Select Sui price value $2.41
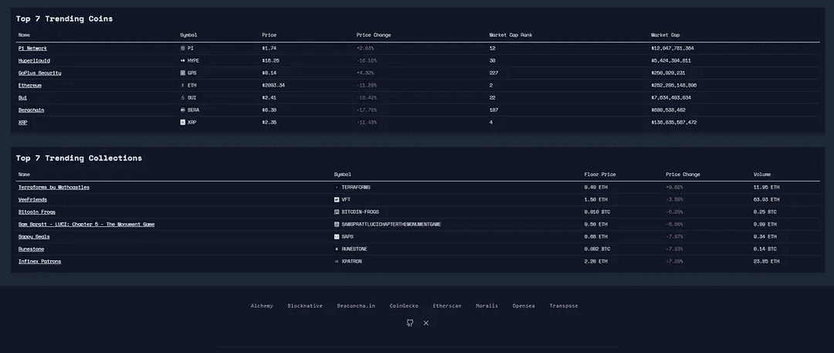 tap(270, 97)
